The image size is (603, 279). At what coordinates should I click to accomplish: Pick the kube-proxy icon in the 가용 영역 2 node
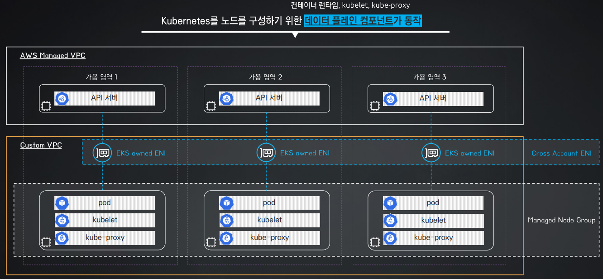[x=226, y=238]
